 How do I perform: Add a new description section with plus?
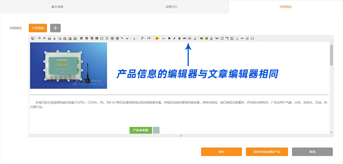point(55,28)
